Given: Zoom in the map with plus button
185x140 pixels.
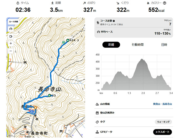Looking at the screenshot, I should pyautogui.click(x=11, y=43).
